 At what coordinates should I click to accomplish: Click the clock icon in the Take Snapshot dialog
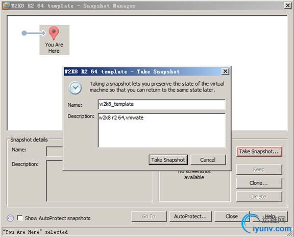tap(75, 88)
